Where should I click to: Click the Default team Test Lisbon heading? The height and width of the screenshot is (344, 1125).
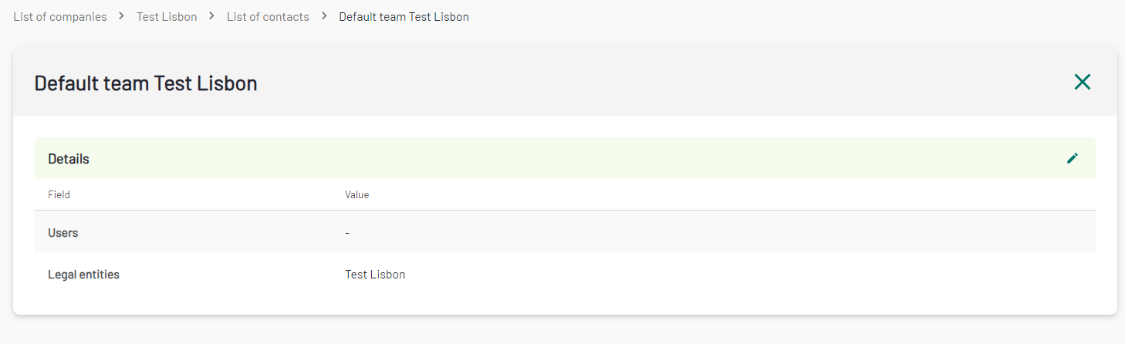(146, 83)
